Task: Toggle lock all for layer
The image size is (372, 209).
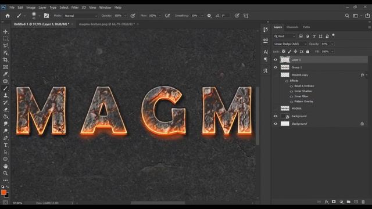Action: click(x=307, y=52)
